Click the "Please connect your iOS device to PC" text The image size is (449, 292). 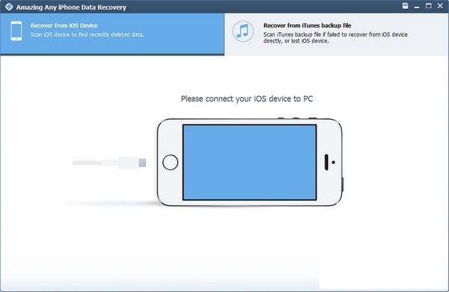tap(247, 99)
